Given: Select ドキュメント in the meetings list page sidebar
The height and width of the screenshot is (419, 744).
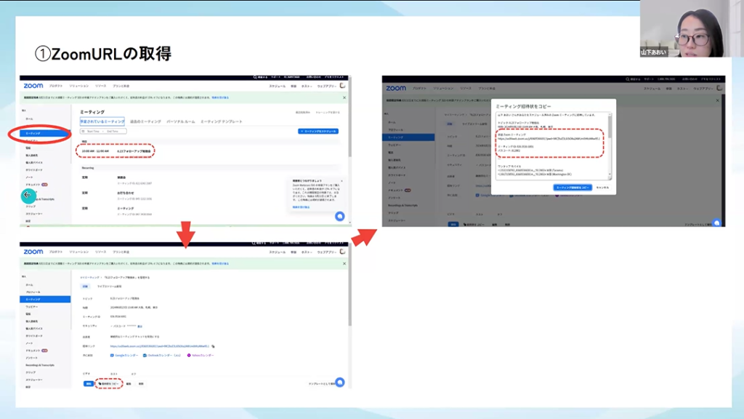Looking at the screenshot, I should tap(33, 184).
